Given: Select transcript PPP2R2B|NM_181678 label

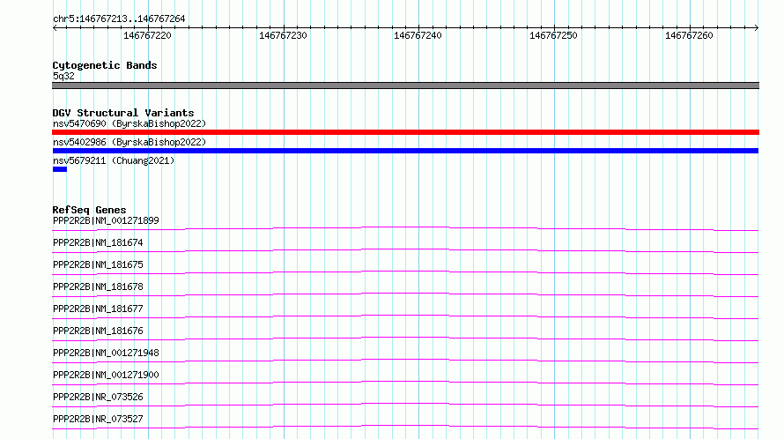Looking at the screenshot, I should [x=98, y=286].
